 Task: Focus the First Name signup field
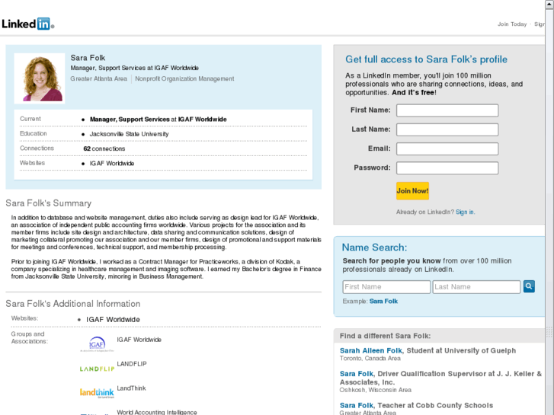(447, 110)
